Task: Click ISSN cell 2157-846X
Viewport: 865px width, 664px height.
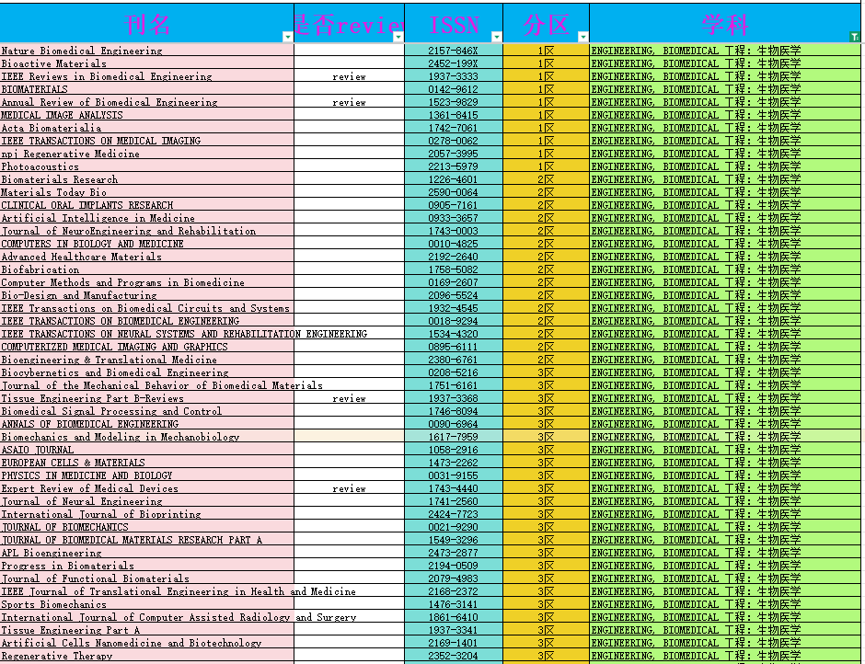Action: click(x=454, y=51)
